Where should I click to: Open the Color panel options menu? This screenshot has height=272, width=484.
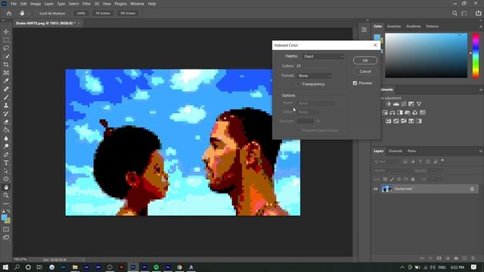pyautogui.click(x=481, y=27)
